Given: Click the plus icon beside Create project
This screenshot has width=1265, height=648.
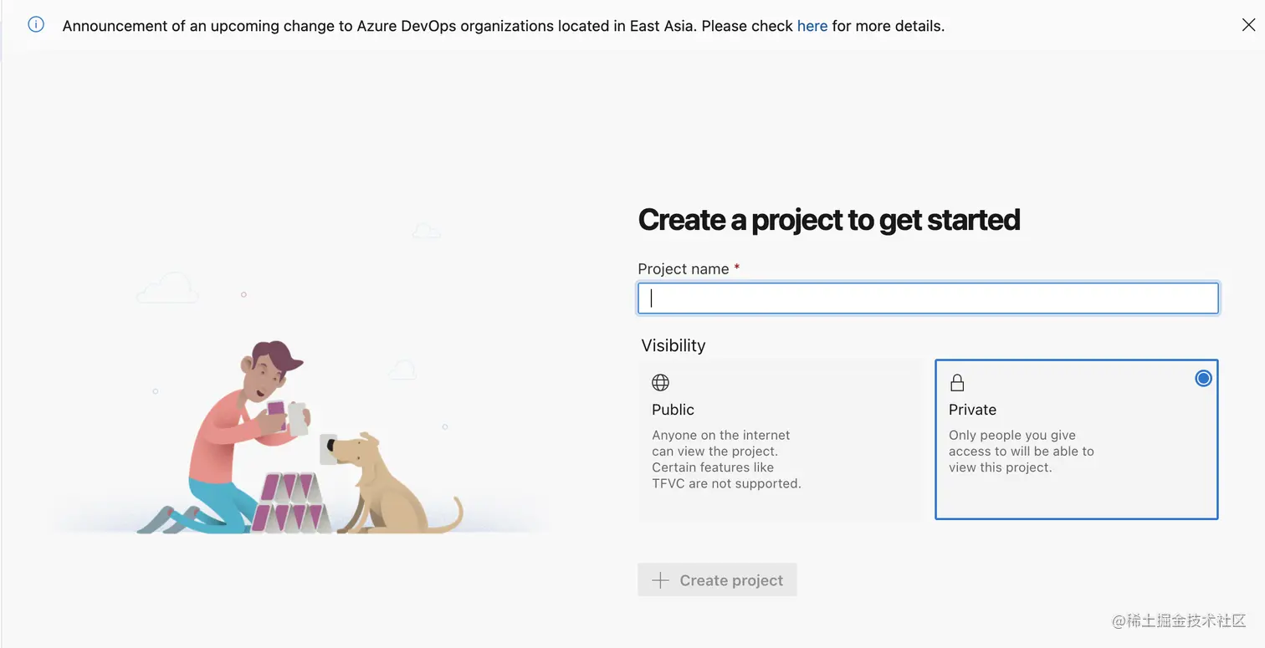Looking at the screenshot, I should point(660,580).
